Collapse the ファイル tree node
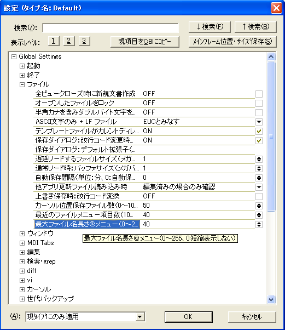 pos(22,84)
